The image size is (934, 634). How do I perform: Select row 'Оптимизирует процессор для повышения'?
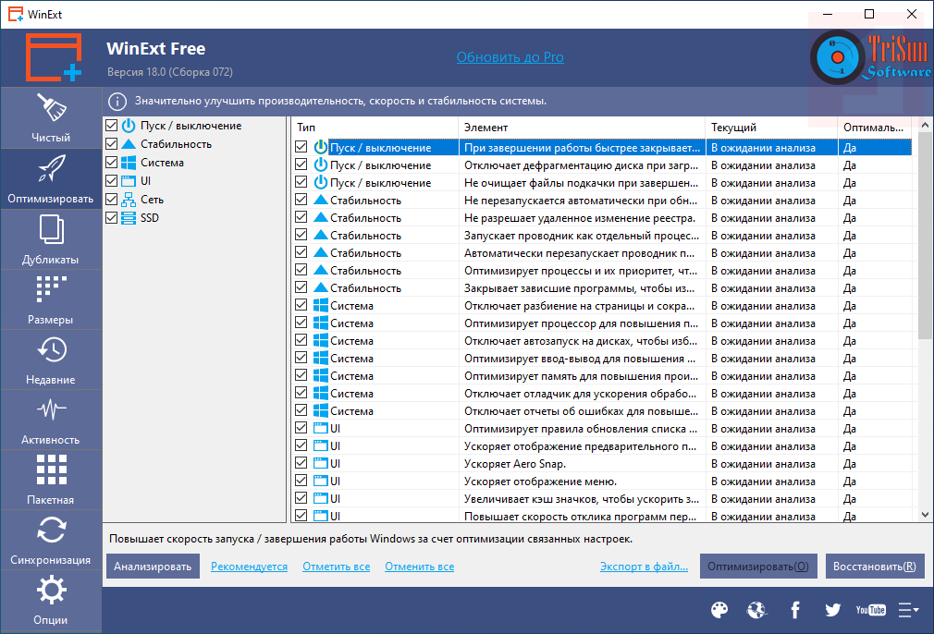(x=602, y=323)
